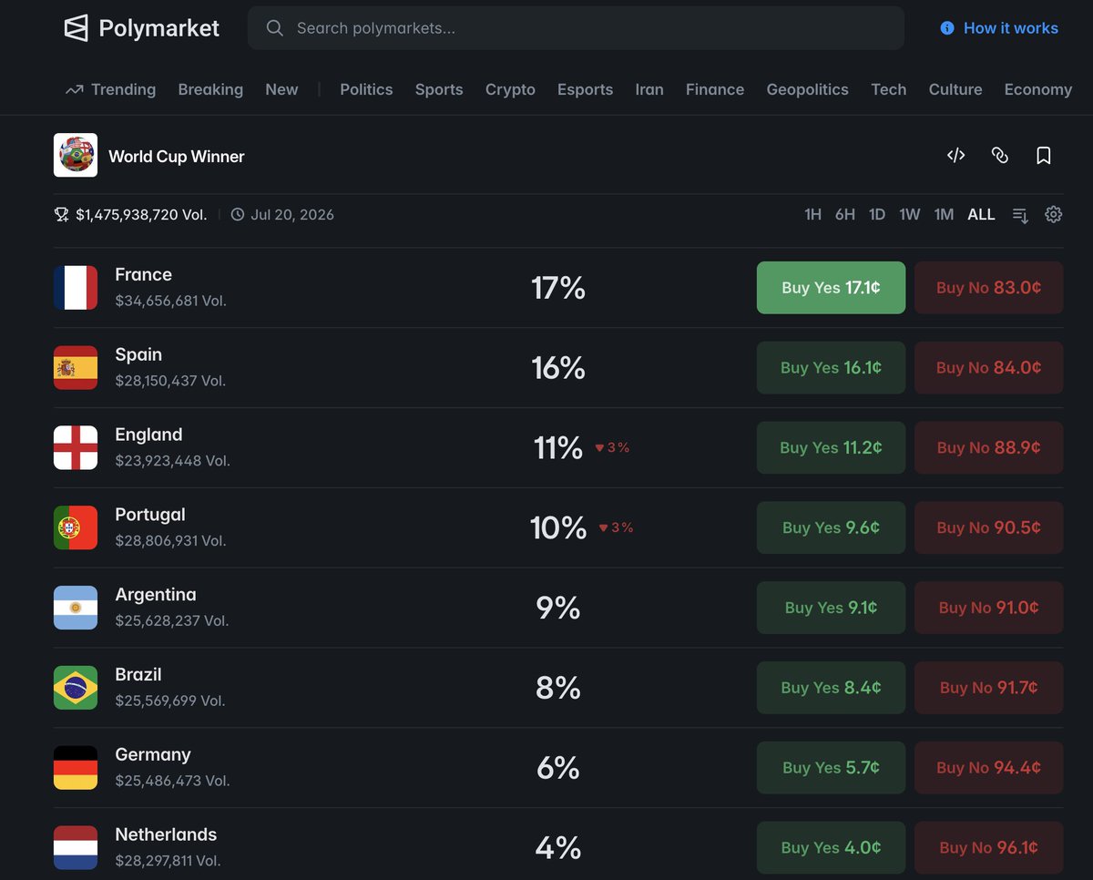Go to the Finance category

point(715,89)
